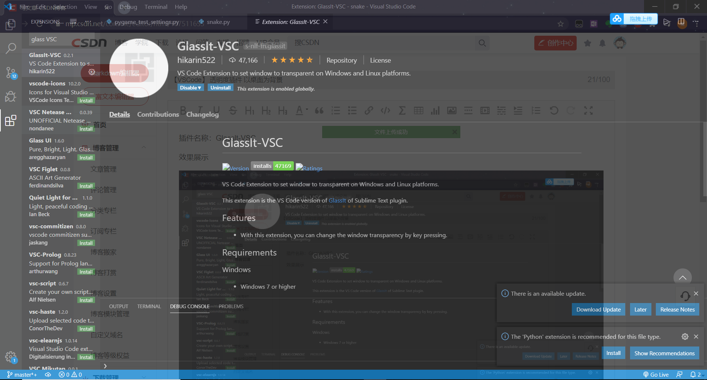Insert an image via the toolbar icon
The image size is (707, 380).
[452, 110]
